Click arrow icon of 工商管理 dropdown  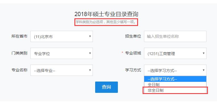tap(204, 53)
